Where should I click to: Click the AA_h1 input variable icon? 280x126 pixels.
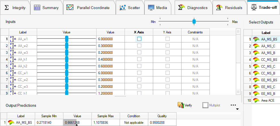click(13, 59)
